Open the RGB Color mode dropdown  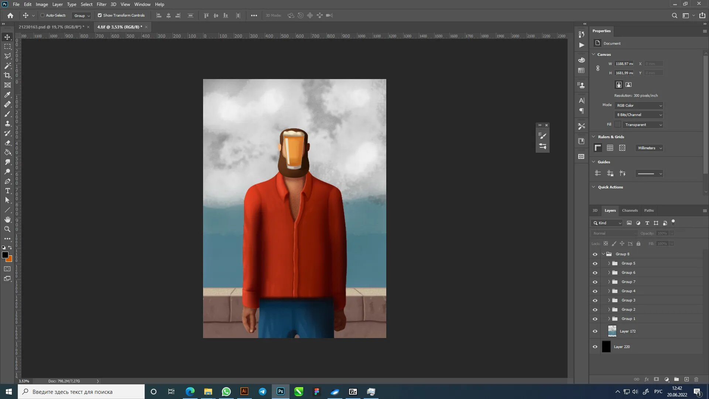click(639, 106)
